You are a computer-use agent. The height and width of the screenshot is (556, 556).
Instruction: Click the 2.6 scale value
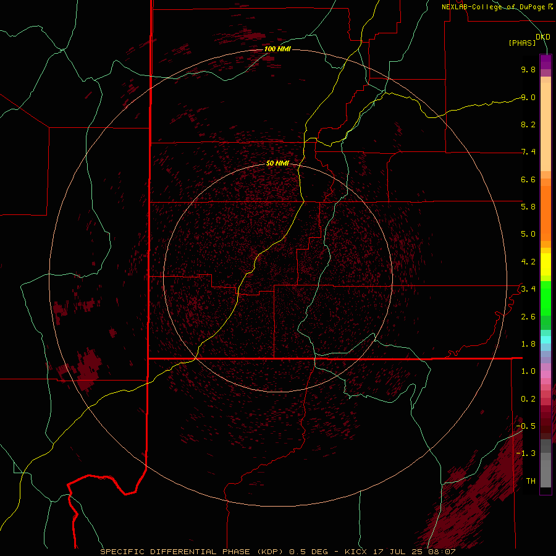coord(528,317)
